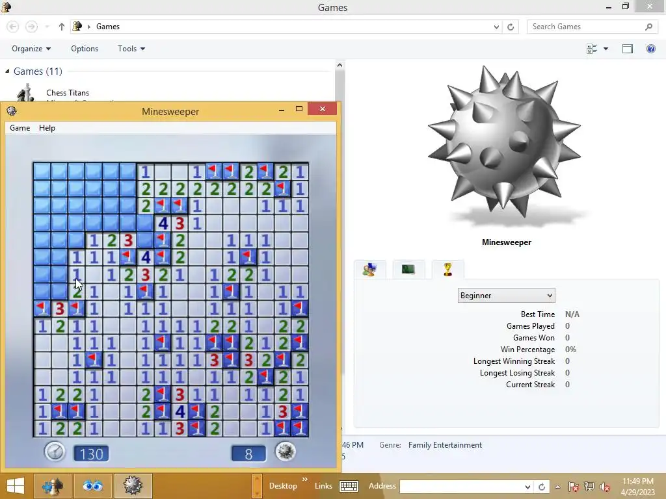Click the Family Entertainment genre text
The height and width of the screenshot is (499, 666).
tap(445, 445)
